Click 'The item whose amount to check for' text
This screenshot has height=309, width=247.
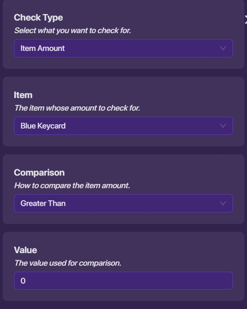pyautogui.click(x=77, y=108)
